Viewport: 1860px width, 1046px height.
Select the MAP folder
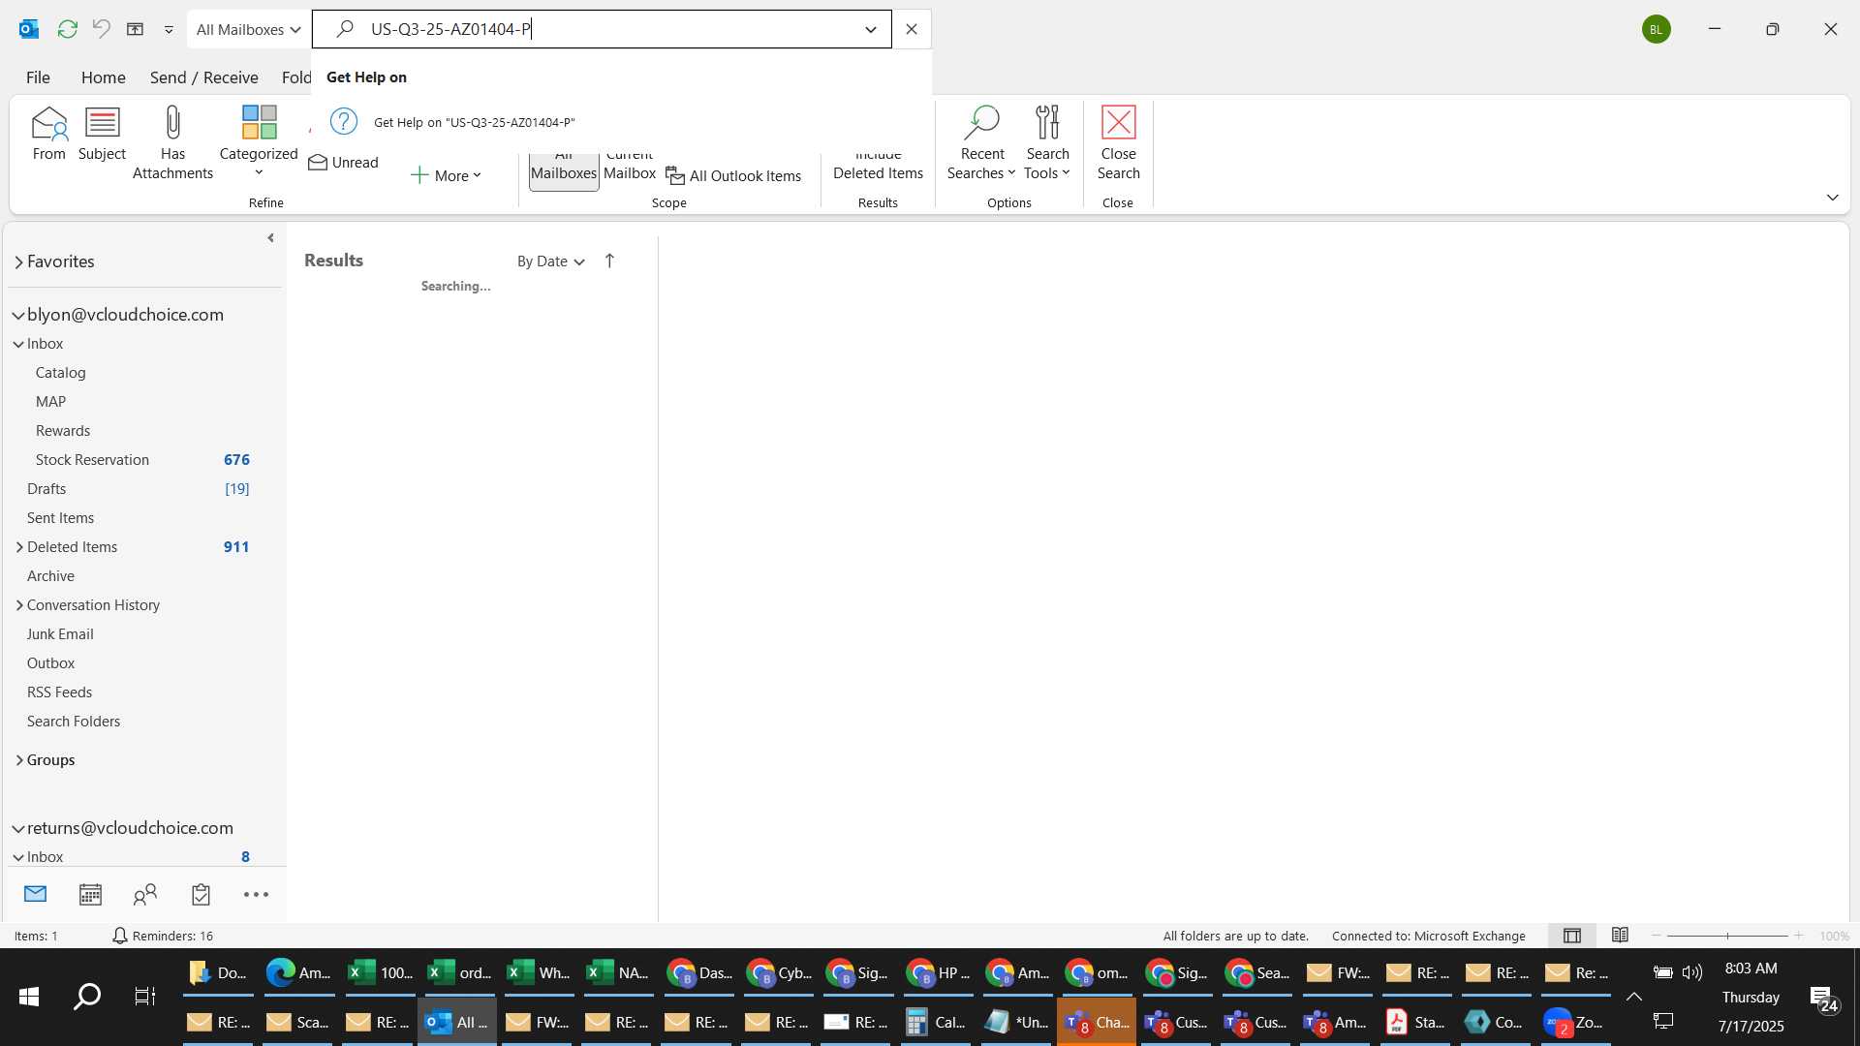tap(50, 402)
